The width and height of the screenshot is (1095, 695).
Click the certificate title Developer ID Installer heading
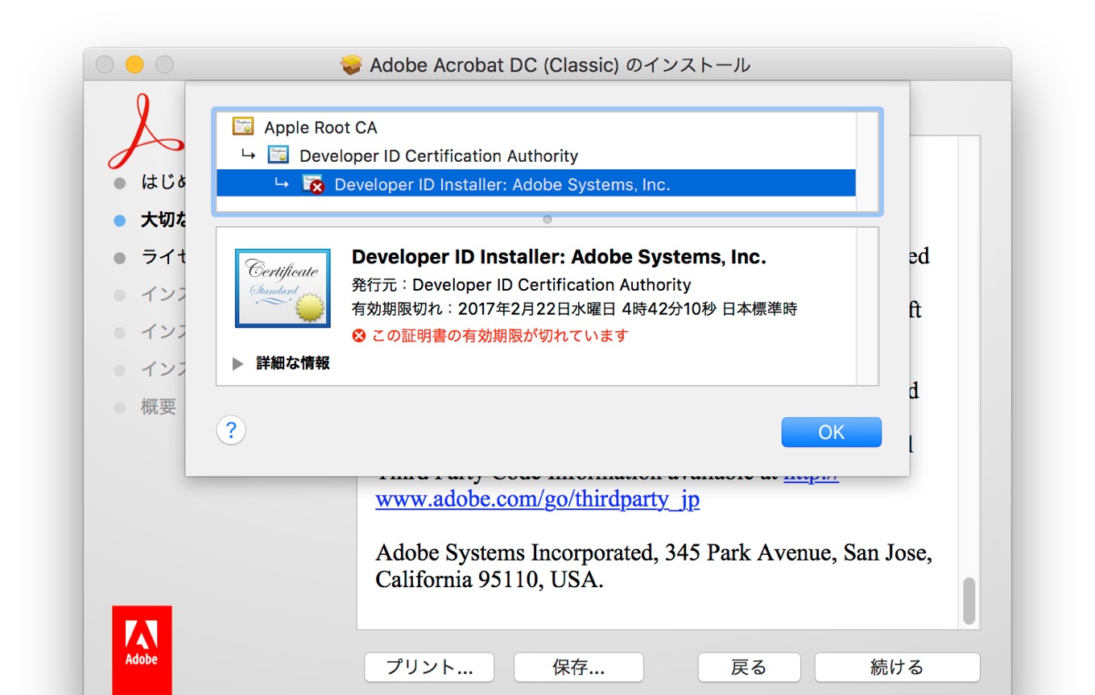(x=559, y=257)
